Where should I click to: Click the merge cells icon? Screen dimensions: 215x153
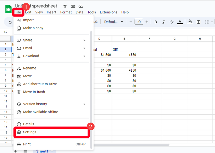point(207,22)
